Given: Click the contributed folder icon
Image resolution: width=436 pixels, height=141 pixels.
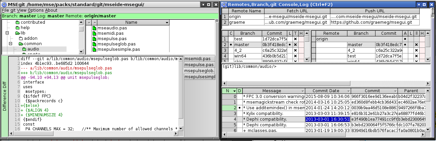Looking at the screenshot, I should (17, 22).
